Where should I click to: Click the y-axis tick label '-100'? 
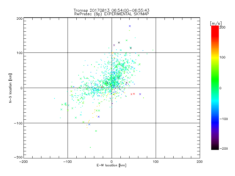[18, 123]
